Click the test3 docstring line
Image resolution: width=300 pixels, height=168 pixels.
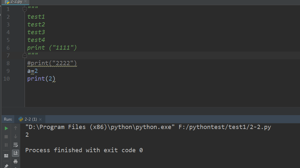point(36,32)
